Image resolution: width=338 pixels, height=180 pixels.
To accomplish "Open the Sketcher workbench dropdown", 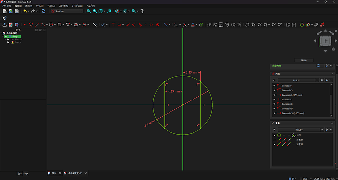I will click(67, 11).
